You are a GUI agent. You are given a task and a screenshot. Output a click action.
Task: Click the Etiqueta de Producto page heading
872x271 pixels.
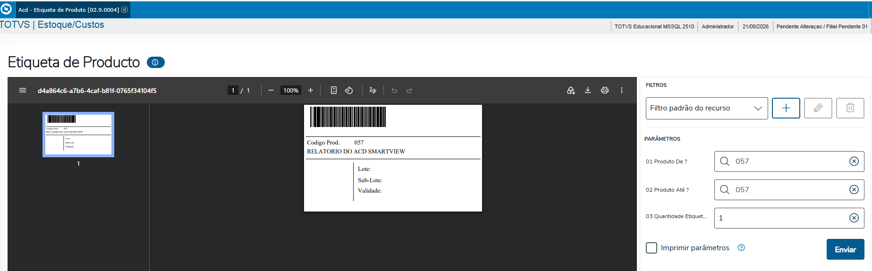74,62
